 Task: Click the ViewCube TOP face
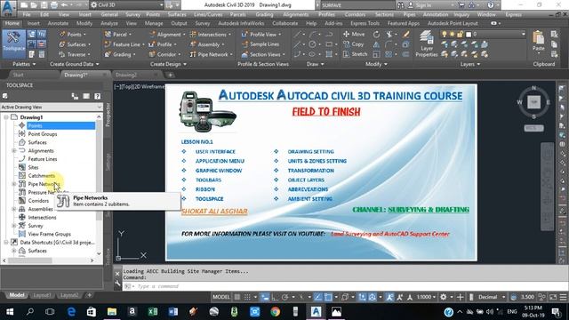[x=533, y=102]
